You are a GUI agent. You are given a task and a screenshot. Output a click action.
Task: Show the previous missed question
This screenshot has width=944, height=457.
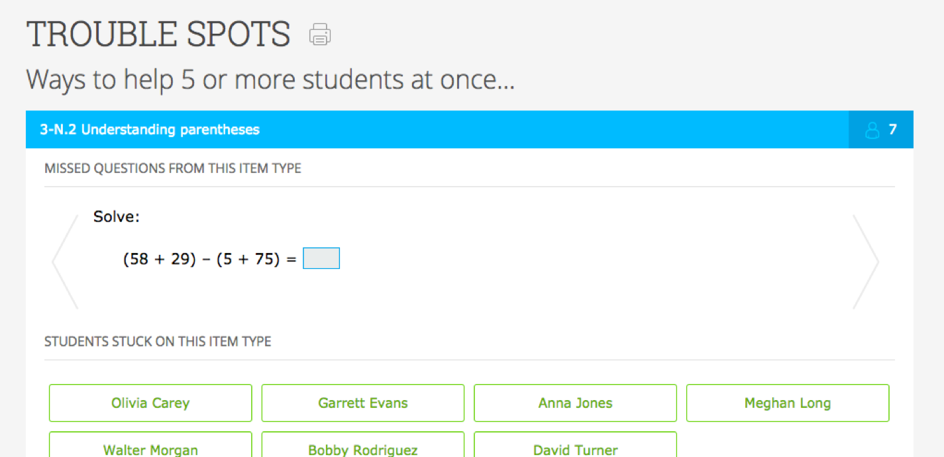pyautogui.click(x=65, y=262)
